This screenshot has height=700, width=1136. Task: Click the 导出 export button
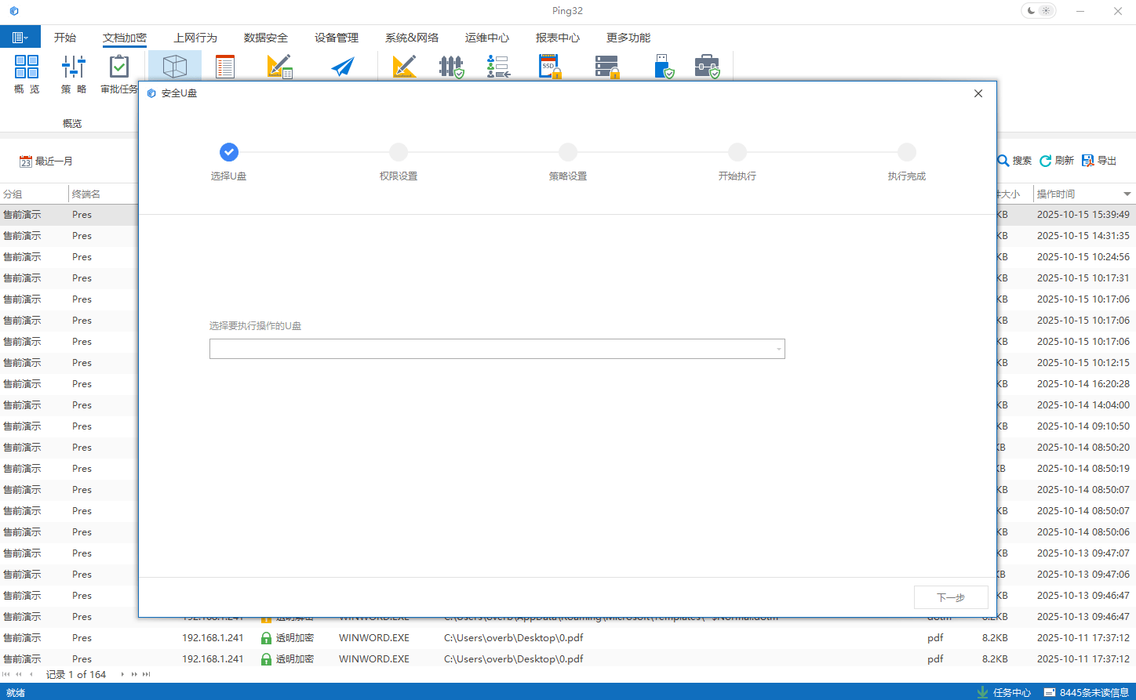click(1099, 161)
